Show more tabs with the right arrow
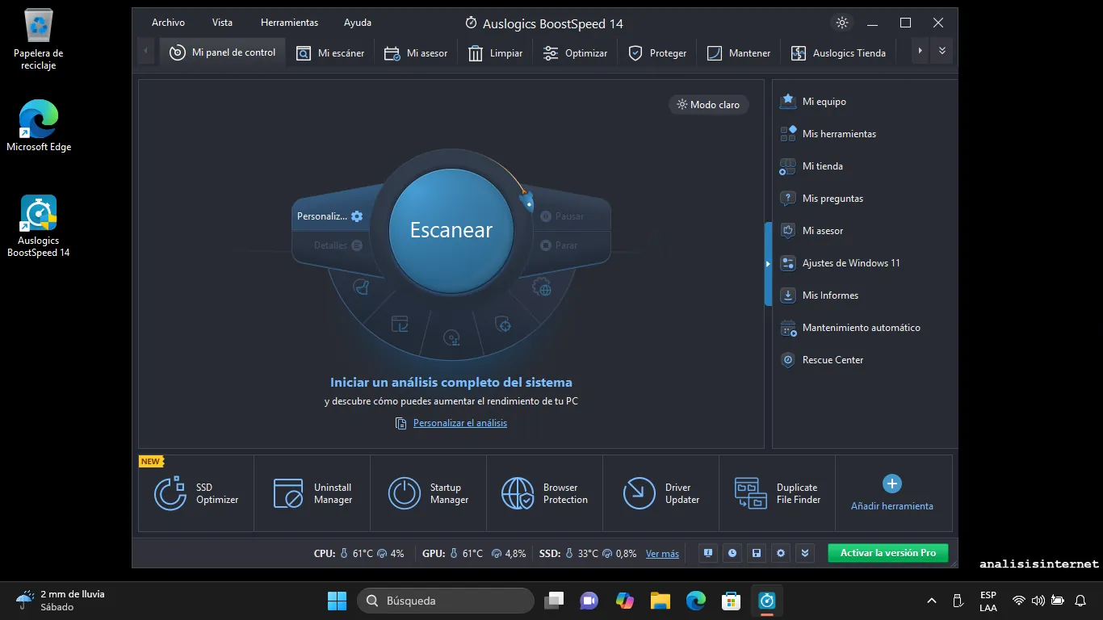Image resolution: width=1103 pixels, height=620 pixels. tap(920, 51)
